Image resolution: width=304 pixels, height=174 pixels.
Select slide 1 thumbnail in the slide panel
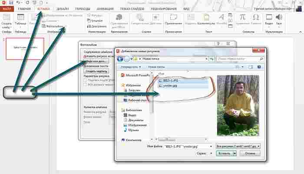point(25,49)
